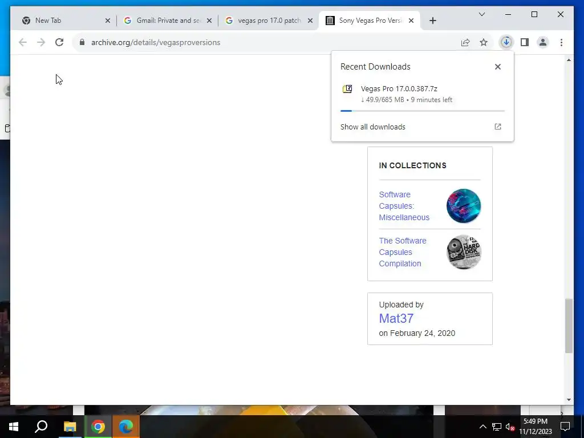Open the Software Capsules: Miscellaneous thumbnail
Image resolution: width=584 pixels, height=438 pixels.
tap(464, 206)
